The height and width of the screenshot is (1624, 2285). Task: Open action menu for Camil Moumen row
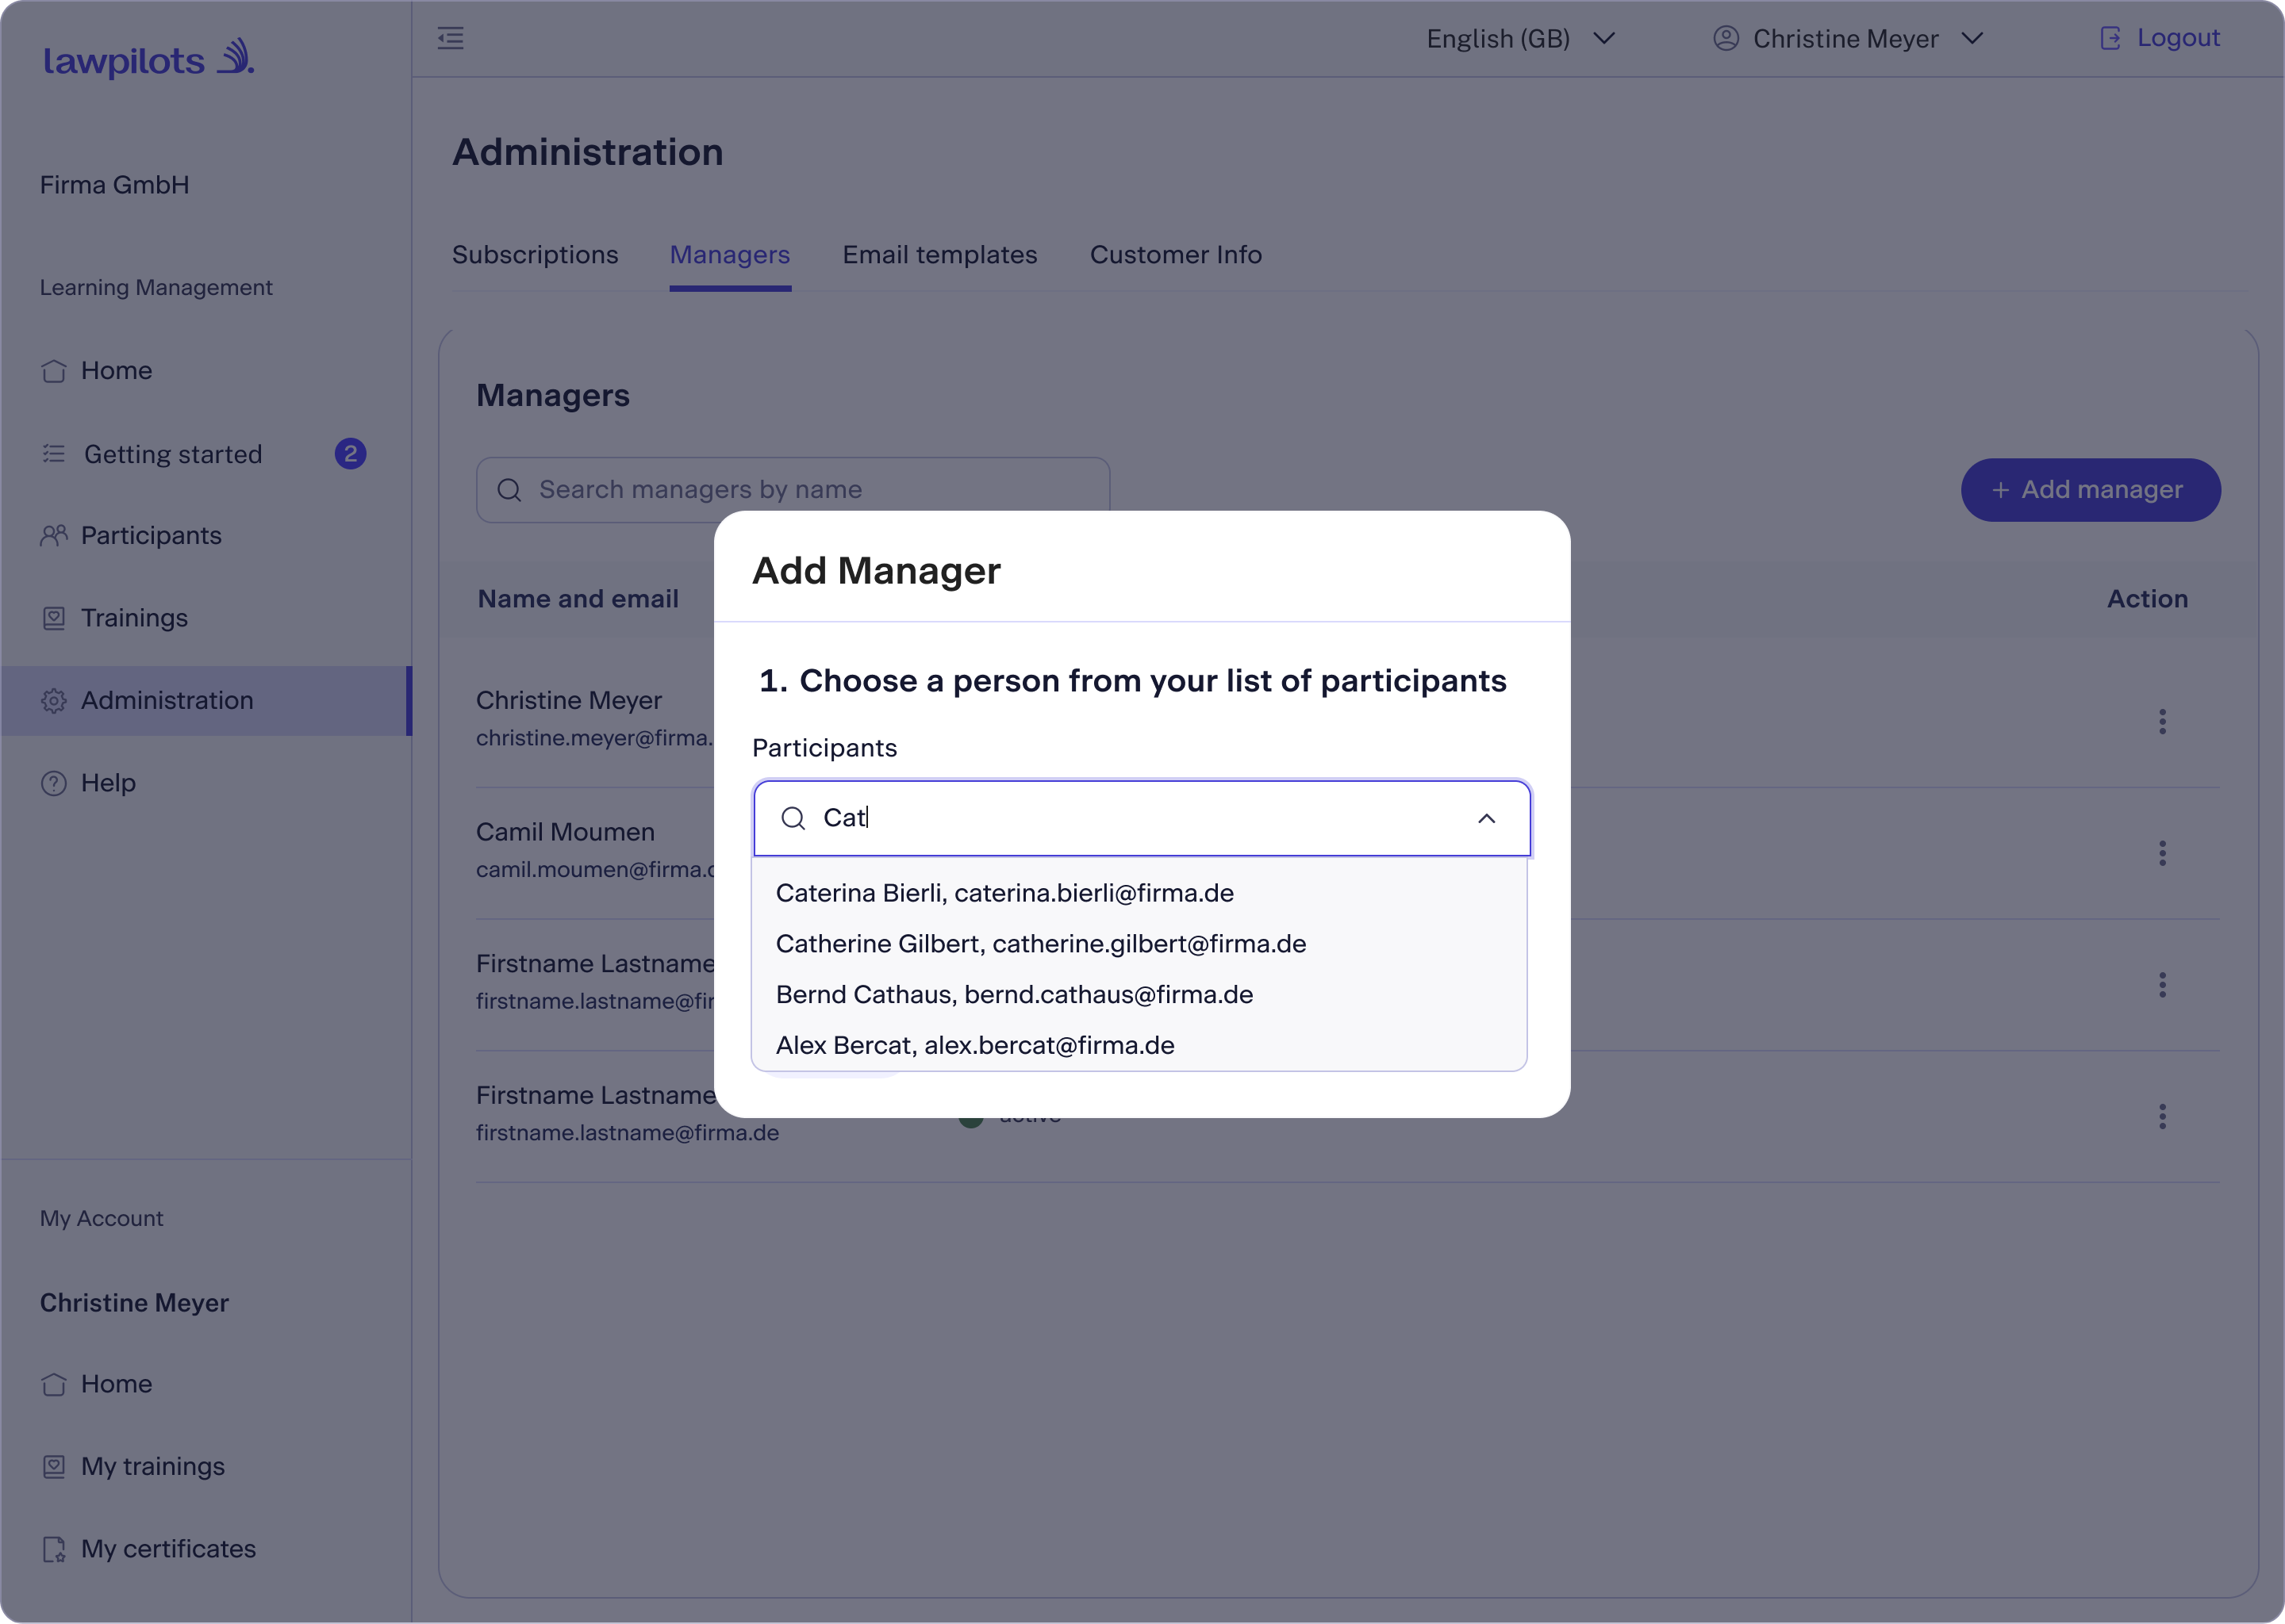click(2163, 853)
